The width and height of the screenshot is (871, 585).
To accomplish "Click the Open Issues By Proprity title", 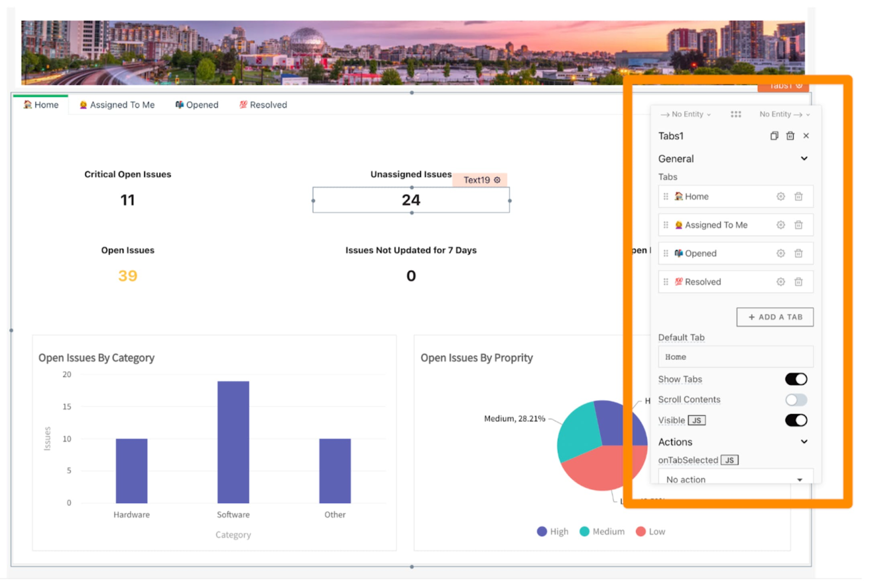I will click(x=476, y=358).
